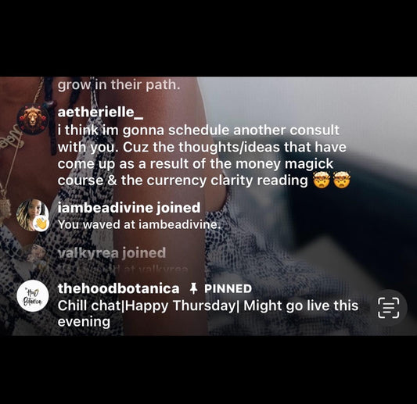417x404 pixels.
Task: Open aetherielle_ lion profile picture
Action: point(33,119)
